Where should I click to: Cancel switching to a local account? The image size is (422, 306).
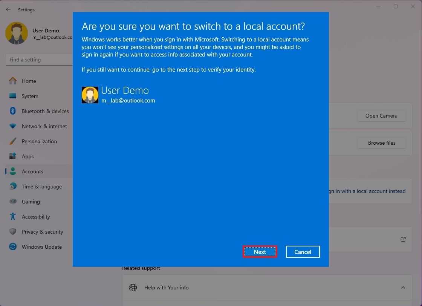click(303, 252)
